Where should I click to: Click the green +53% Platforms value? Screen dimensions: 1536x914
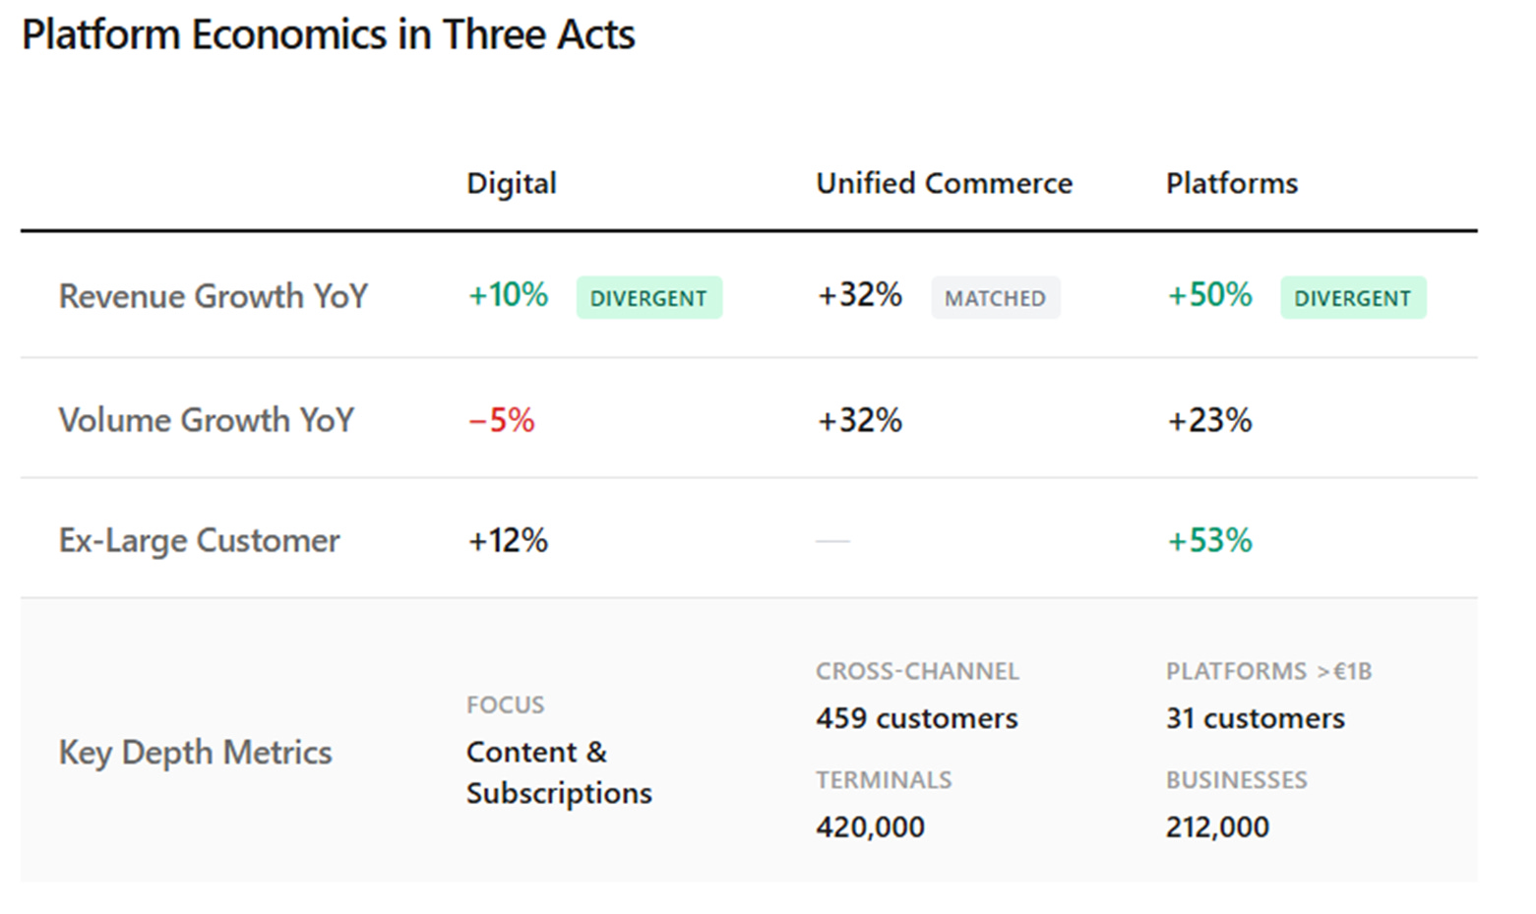(x=1209, y=540)
